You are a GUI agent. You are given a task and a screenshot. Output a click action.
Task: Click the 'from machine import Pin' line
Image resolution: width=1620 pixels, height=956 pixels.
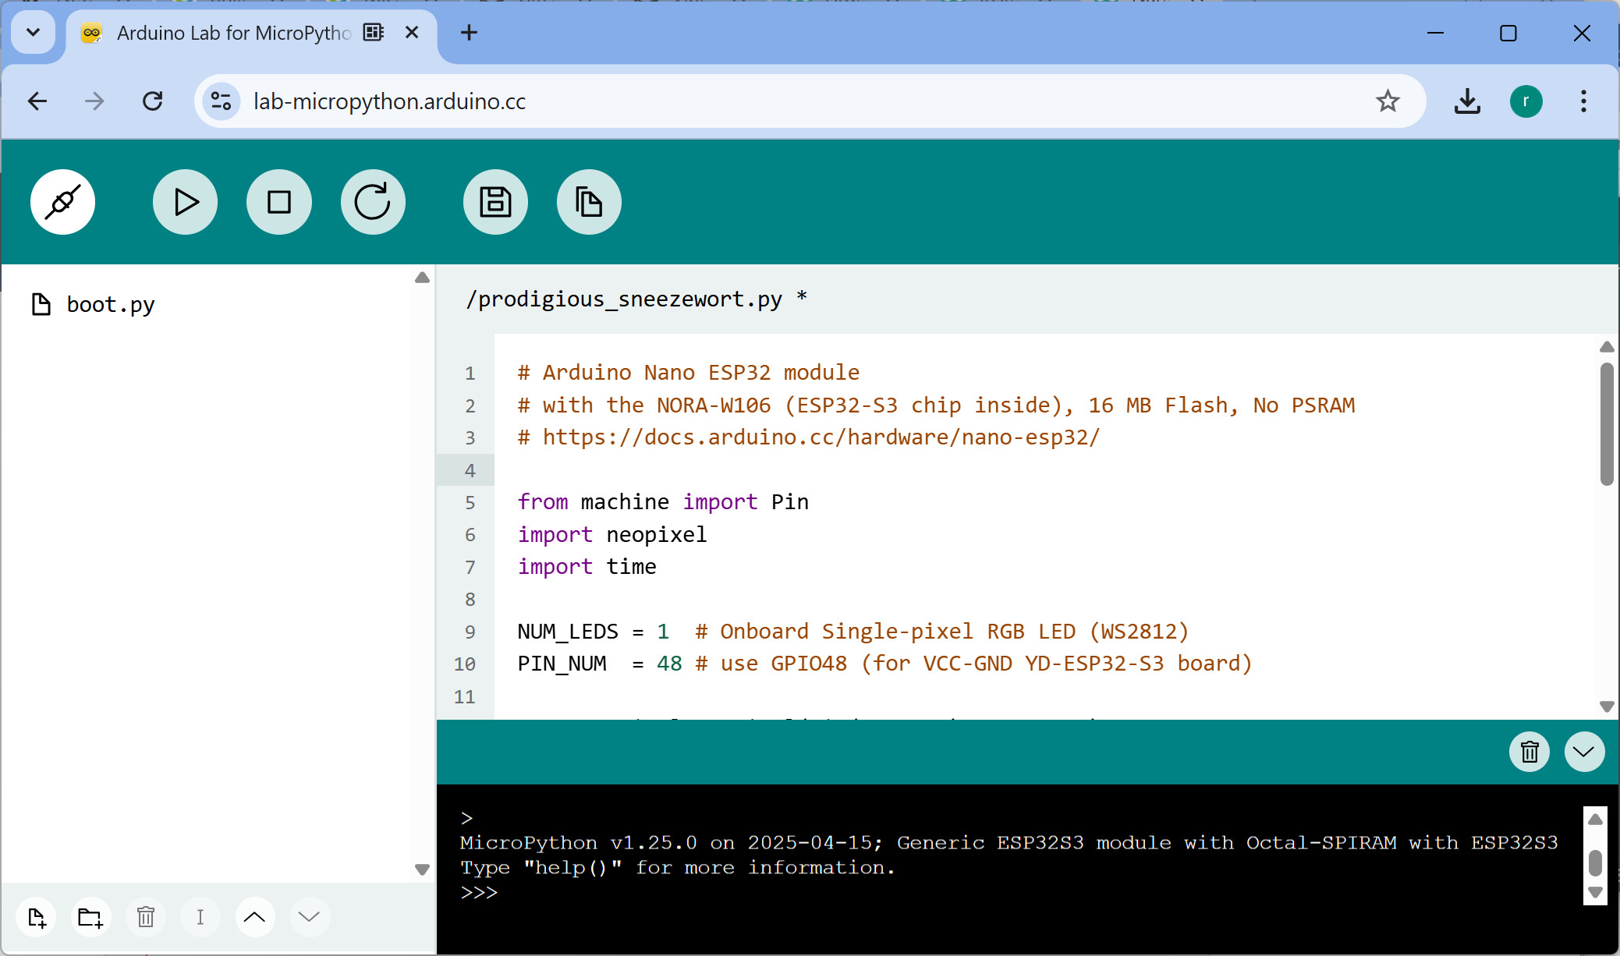click(x=663, y=502)
